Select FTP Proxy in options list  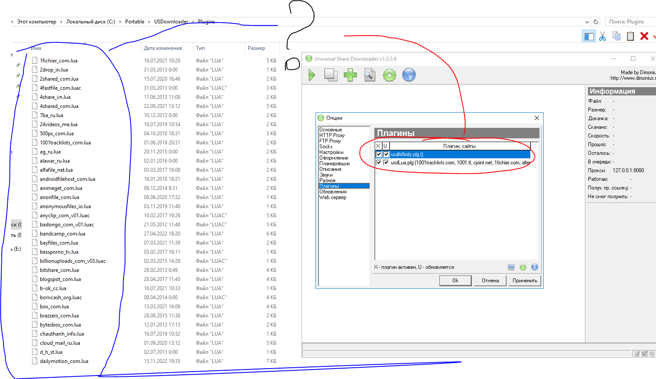(x=330, y=141)
